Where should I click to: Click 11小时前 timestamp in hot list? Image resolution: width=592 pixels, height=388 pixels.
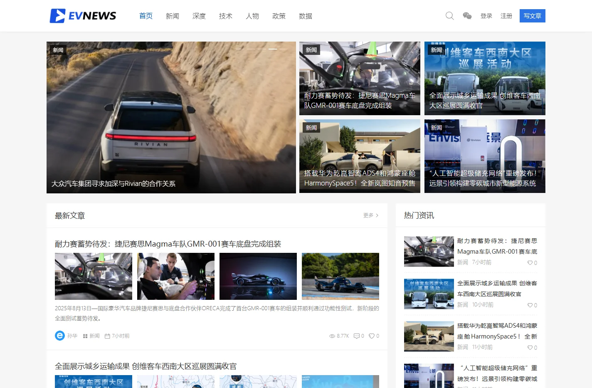tap(482, 347)
